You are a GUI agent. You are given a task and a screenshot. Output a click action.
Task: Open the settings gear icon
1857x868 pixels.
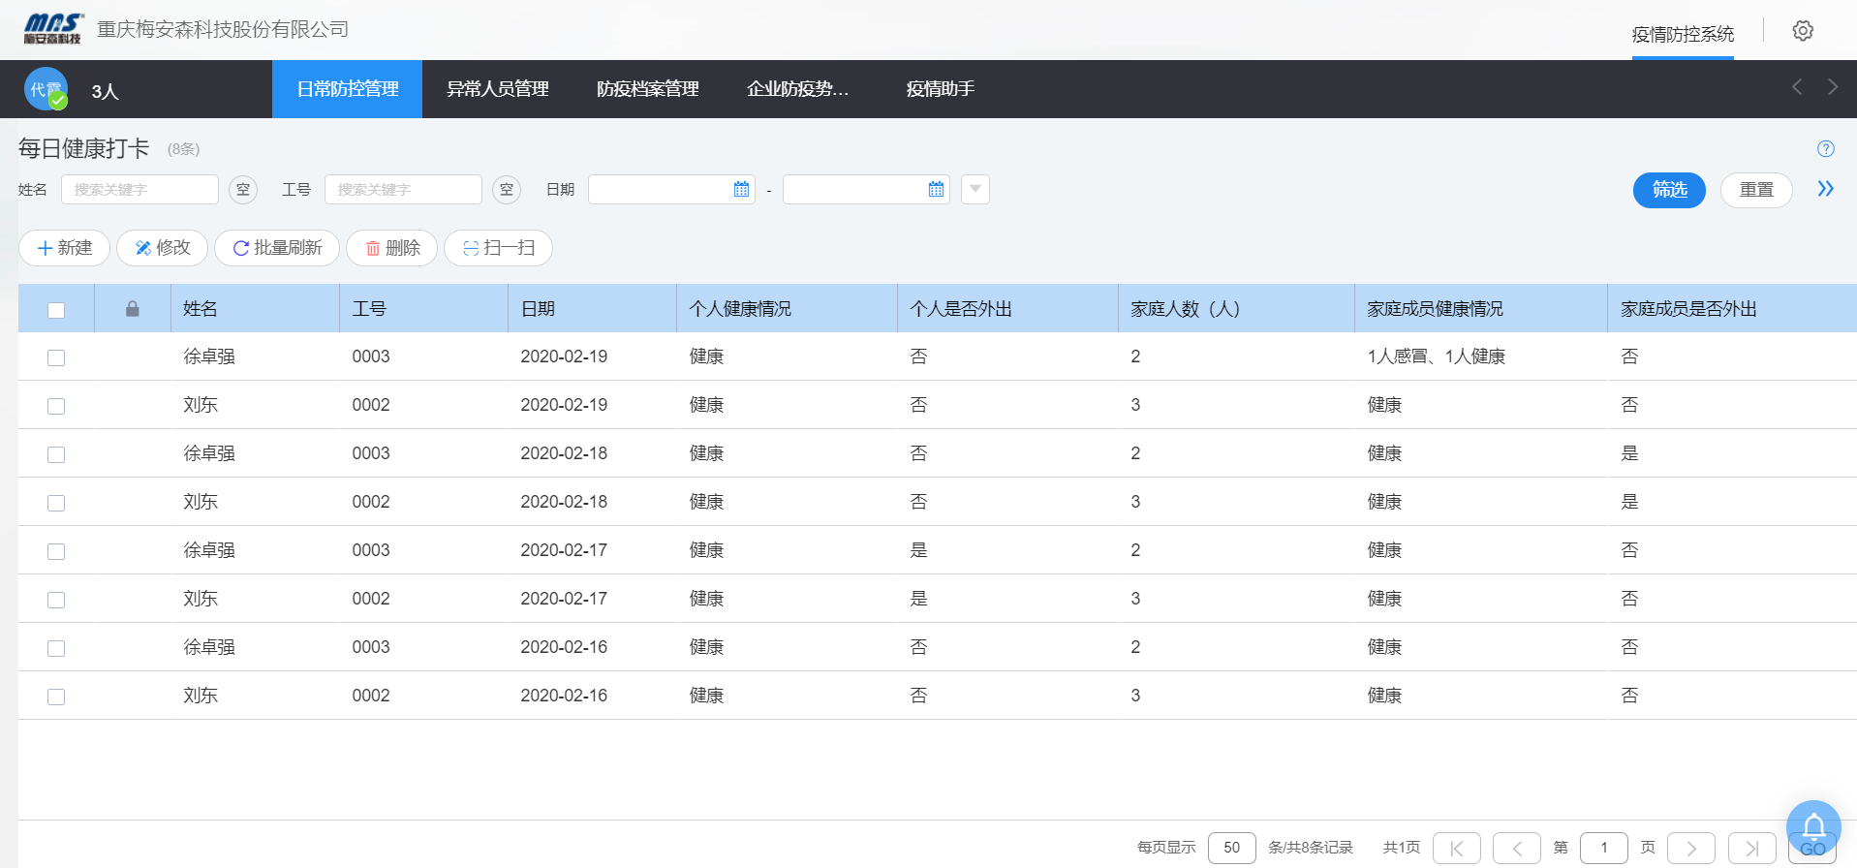(1802, 31)
